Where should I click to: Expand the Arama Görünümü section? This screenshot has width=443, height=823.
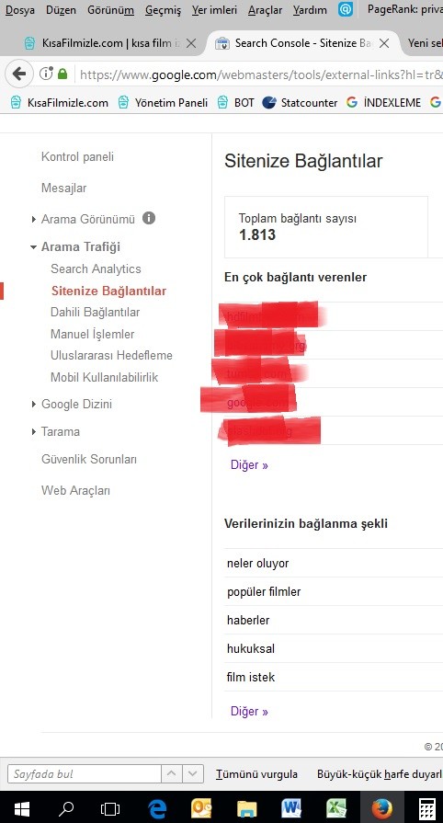tap(34, 220)
